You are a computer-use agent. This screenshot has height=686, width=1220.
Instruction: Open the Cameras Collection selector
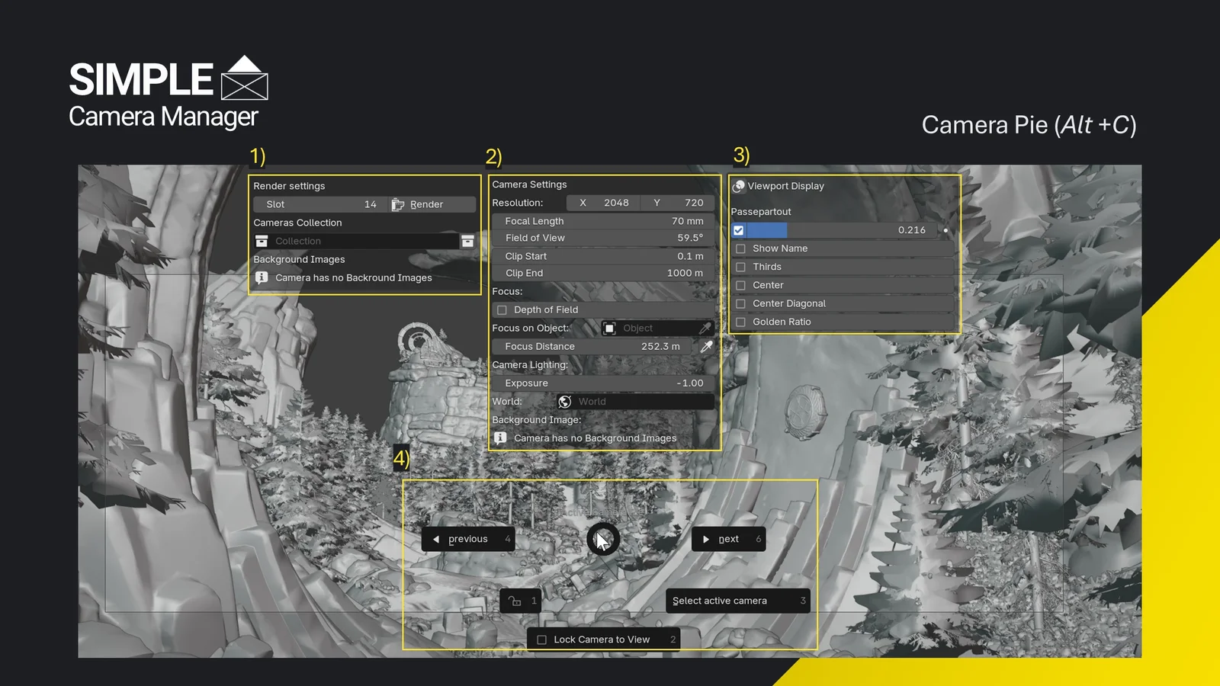coord(358,240)
